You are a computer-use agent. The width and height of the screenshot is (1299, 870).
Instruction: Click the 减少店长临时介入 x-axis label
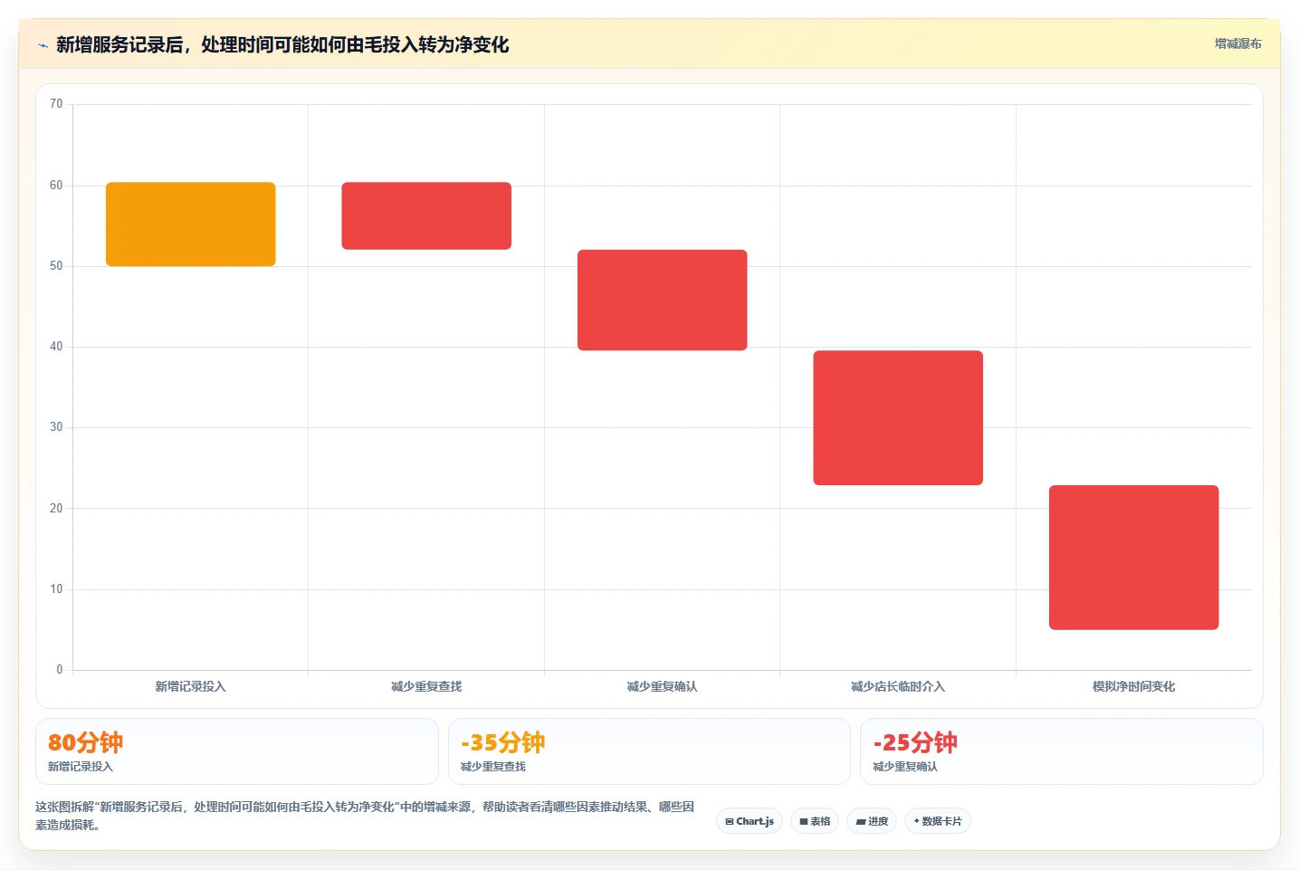click(x=898, y=687)
